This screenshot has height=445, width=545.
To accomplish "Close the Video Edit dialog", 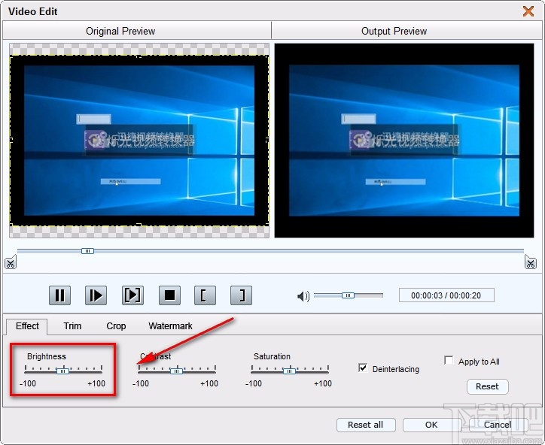I will [x=528, y=11].
